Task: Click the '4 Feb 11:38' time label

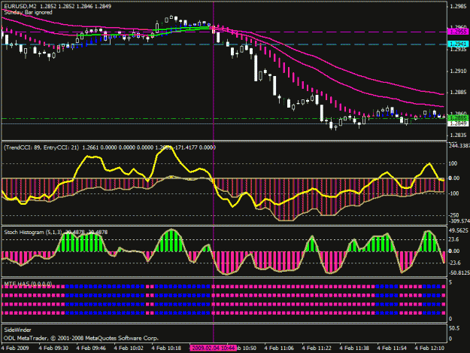Action: (x=354, y=348)
